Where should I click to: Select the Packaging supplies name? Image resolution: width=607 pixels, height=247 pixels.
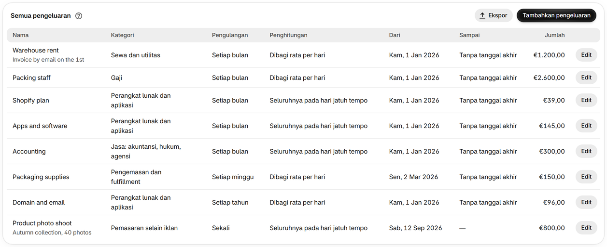tap(41, 177)
